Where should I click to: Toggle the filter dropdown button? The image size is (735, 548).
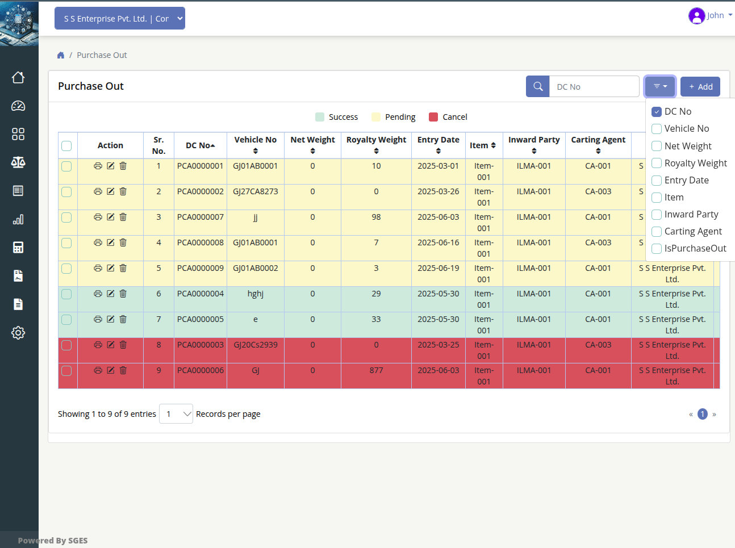[x=660, y=86]
